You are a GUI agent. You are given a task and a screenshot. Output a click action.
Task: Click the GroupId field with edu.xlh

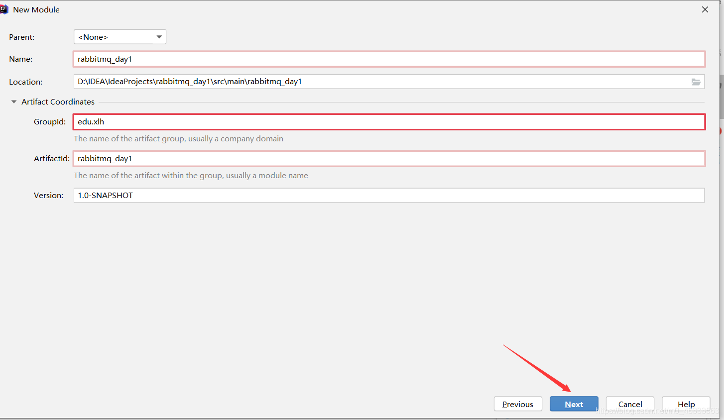(x=389, y=121)
